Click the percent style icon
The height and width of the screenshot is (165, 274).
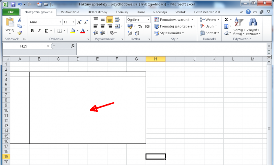[140, 26]
